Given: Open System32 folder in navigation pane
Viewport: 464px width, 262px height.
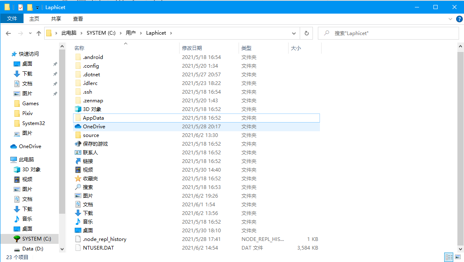Looking at the screenshot, I should [x=33, y=123].
